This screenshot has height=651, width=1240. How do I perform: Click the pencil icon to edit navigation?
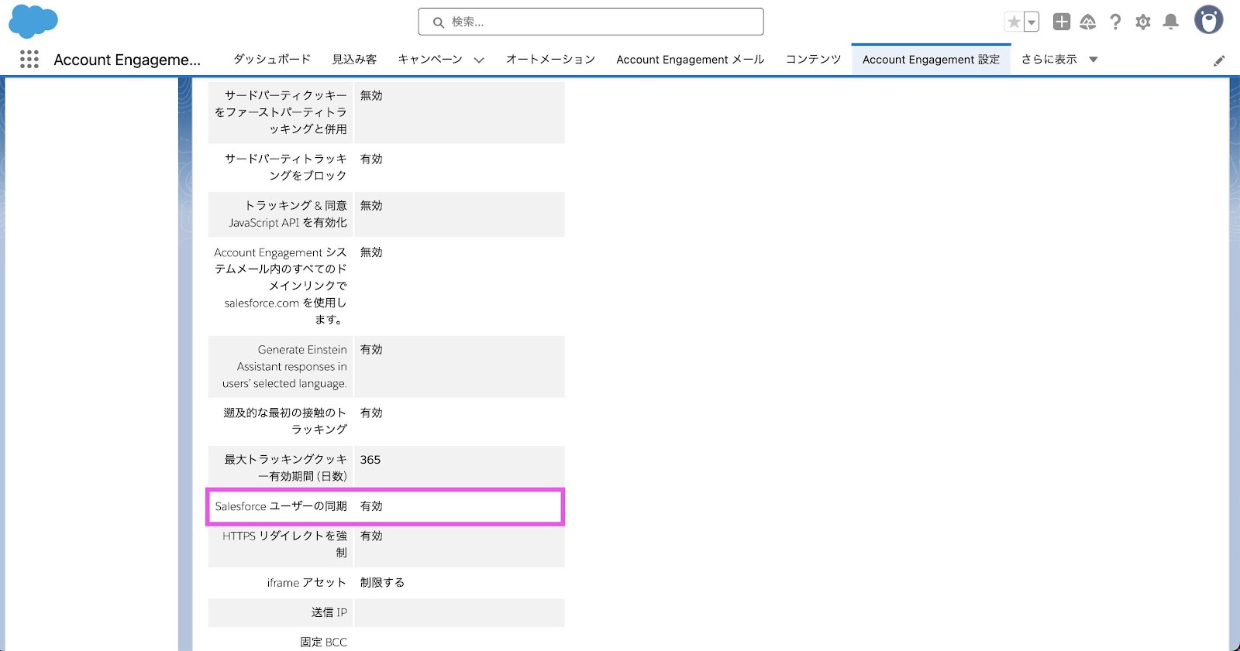pyautogui.click(x=1219, y=60)
